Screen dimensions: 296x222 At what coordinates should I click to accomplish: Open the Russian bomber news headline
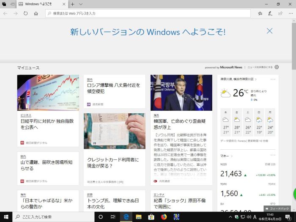pos(113,88)
